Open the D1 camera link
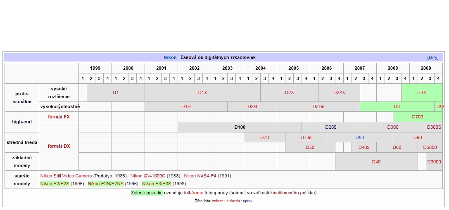 click(x=116, y=93)
